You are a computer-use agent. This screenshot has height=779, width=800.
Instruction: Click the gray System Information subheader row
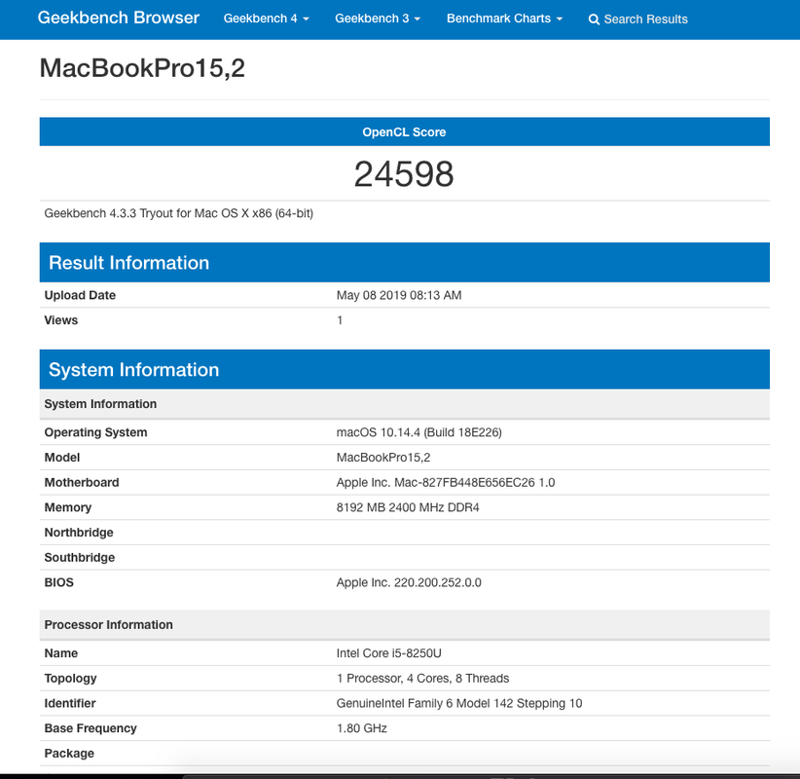coord(404,404)
